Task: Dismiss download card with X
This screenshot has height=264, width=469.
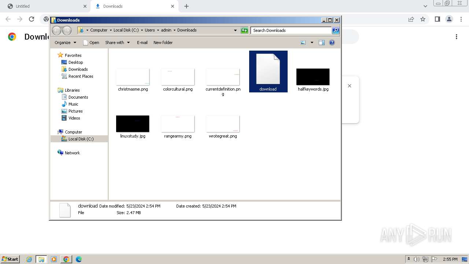Action: 350,86
